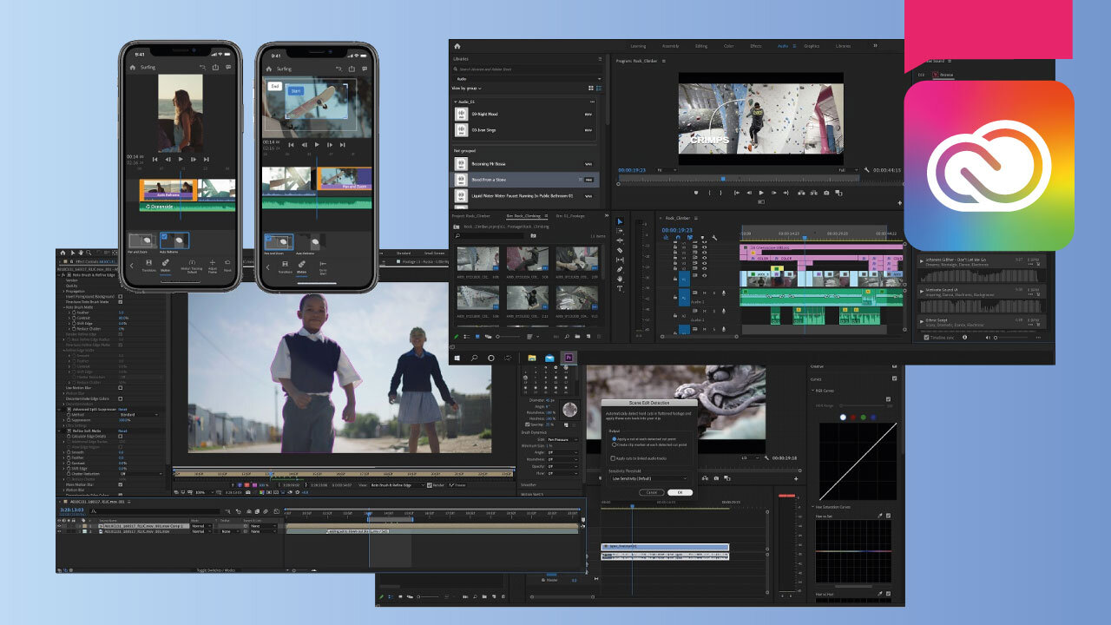Click OK in Scene Edit Detection dialog
The height and width of the screenshot is (625, 1111).
point(680,492)
